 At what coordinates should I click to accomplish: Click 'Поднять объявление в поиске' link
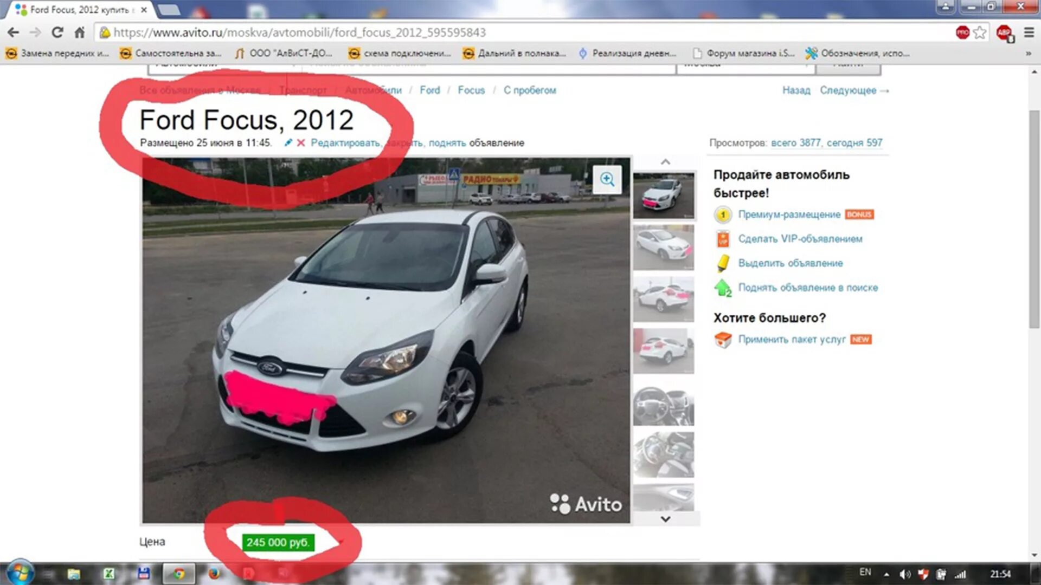(x=808, y=288)
